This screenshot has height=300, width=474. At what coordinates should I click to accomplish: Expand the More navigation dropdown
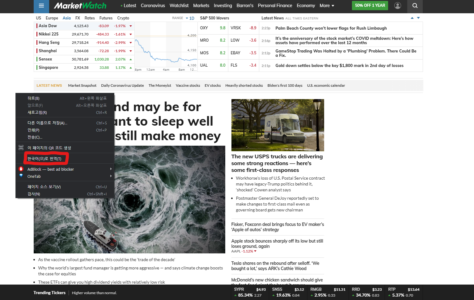click(x=327, y=6)
